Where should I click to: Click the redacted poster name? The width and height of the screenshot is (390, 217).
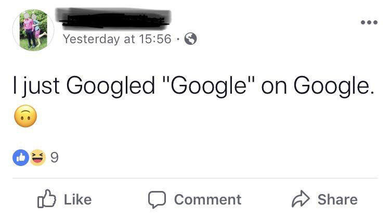[x=114, y=18]
